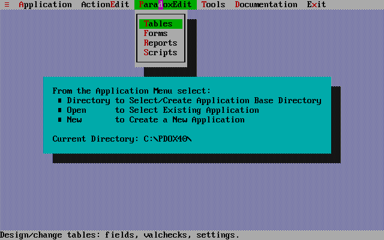This screenshot has width=384, height=240.
Task: Open the ≡ system menu icon
Action: click(x=7, y=4)
